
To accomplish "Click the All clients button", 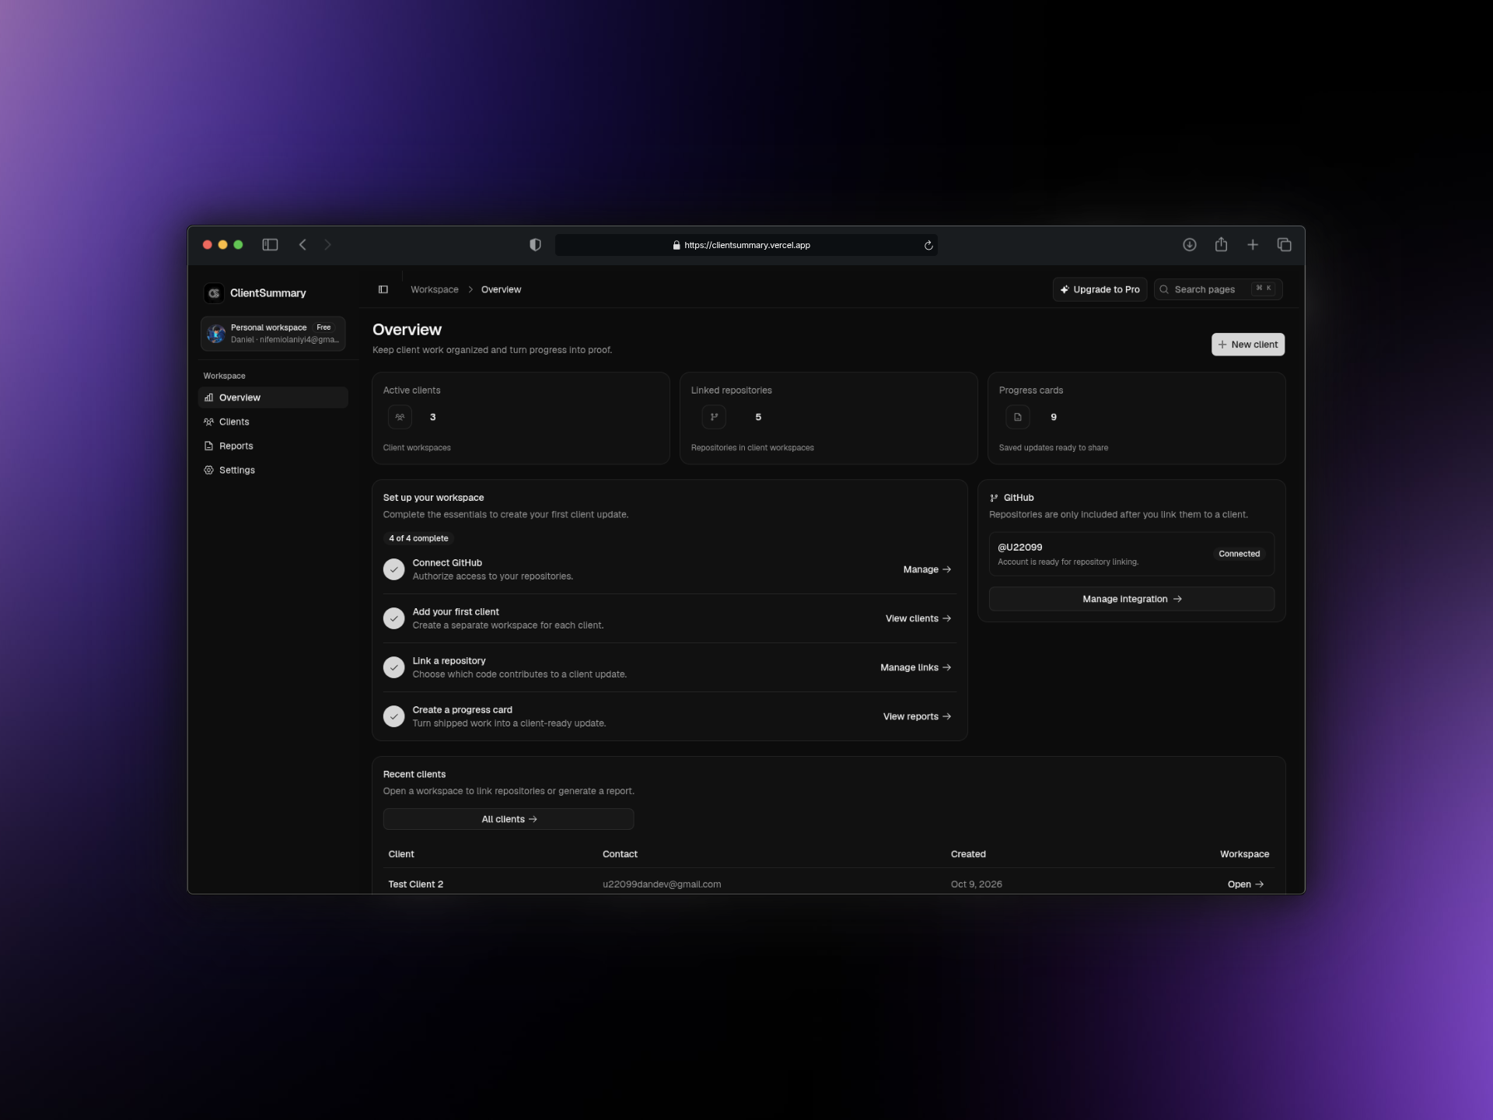I will point(509,819).
